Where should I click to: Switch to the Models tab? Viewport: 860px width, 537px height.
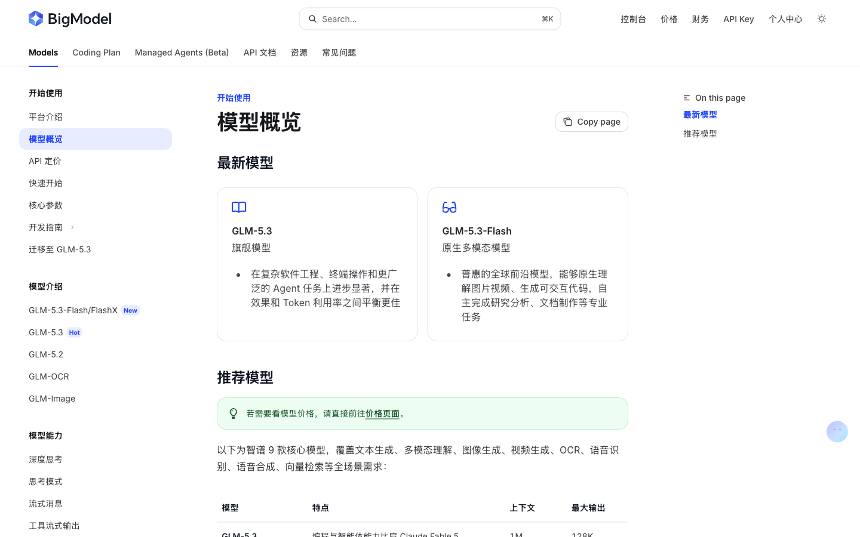pyautogui.click(x=43, y=53)
